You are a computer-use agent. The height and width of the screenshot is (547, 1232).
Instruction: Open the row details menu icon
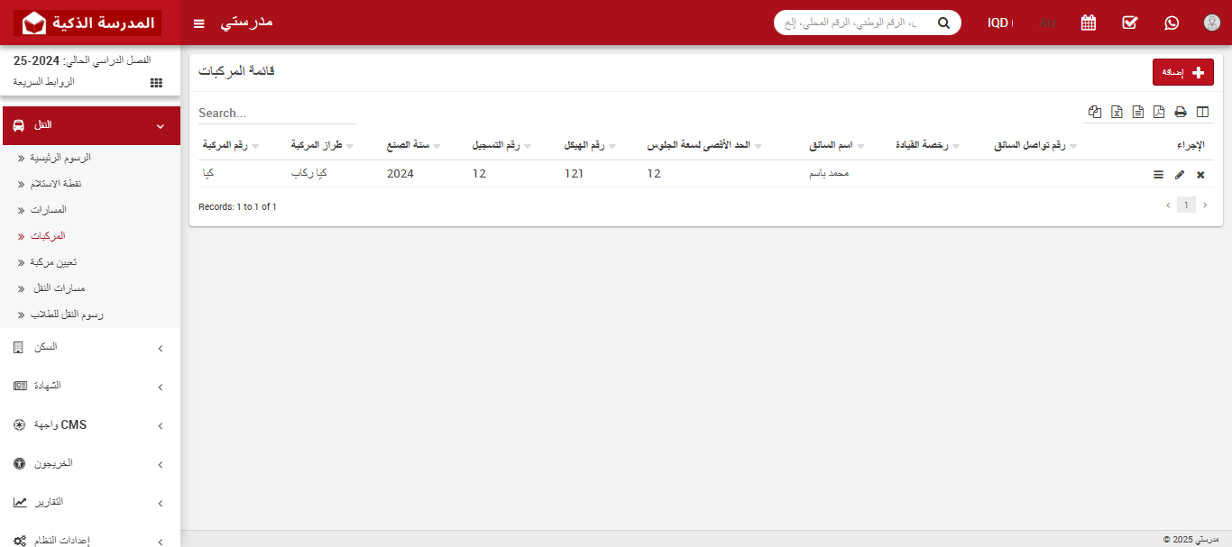pyautogui.click(x=1158, y=175)
